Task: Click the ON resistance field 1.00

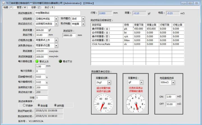Action: 171,97
